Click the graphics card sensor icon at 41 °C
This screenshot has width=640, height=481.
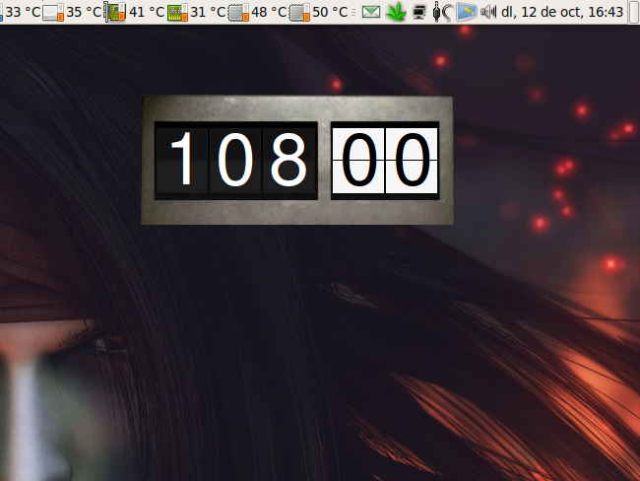point(114,12)
